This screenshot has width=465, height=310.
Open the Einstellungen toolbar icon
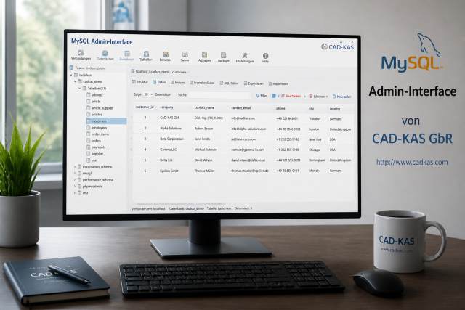(x=245, y=57)
